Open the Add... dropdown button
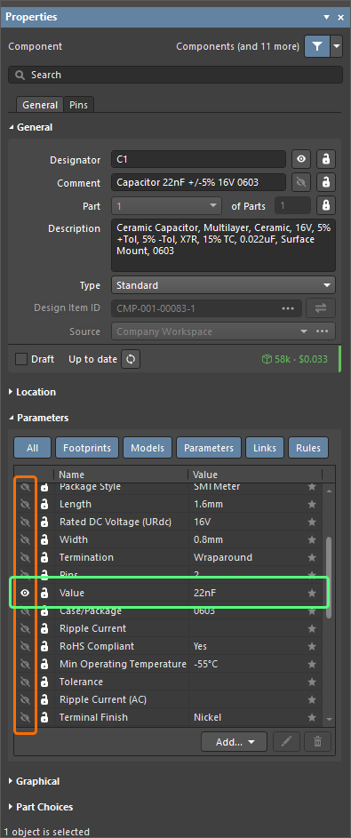 click(235, 742)
